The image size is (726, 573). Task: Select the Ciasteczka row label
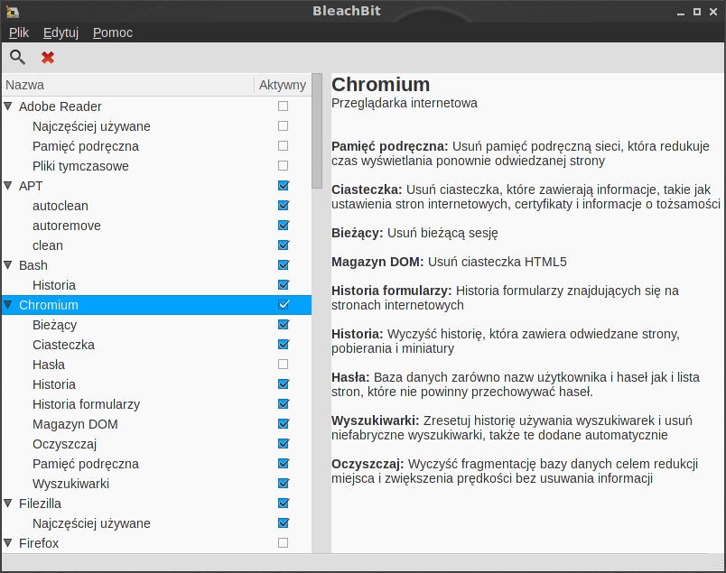point(63,345)
